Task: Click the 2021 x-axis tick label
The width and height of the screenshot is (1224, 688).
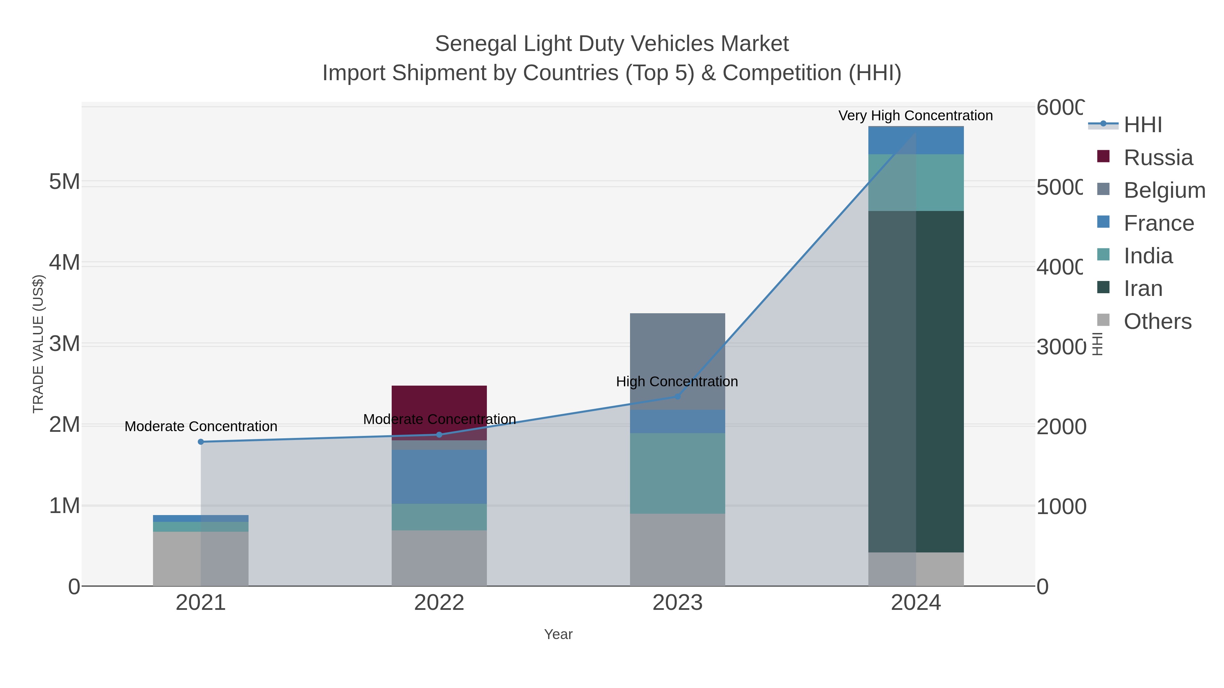Action: pos(201,603)
